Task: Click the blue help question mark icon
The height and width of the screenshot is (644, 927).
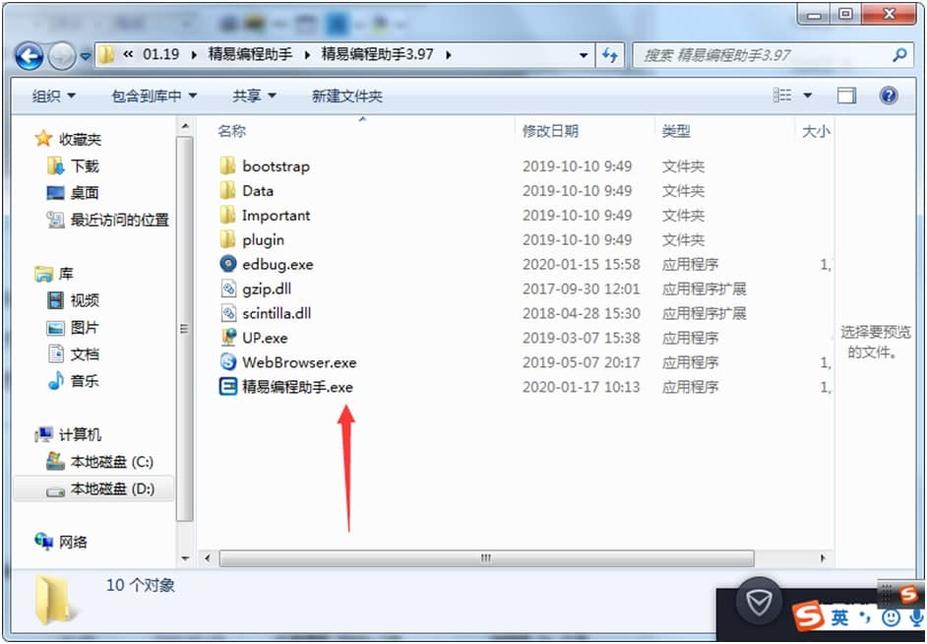Action: click(x=889, y=96)
